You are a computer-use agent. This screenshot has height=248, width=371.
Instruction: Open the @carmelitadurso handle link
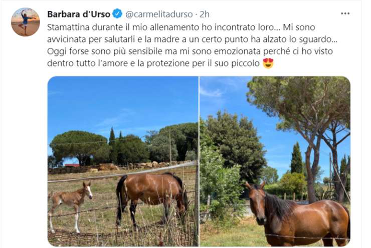[159, 14]
